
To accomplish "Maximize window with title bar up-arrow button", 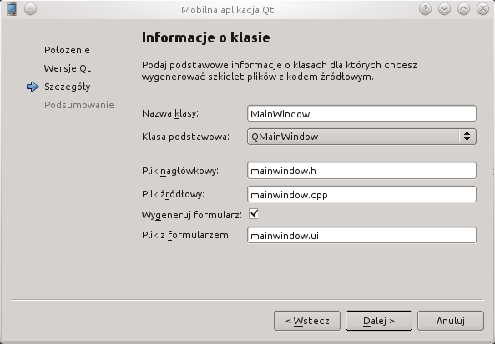I will (x=463, y=9).
